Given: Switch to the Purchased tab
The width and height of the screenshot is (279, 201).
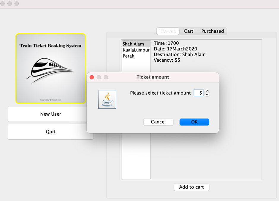Looking at the screenshot, I should tap(213, 31).
